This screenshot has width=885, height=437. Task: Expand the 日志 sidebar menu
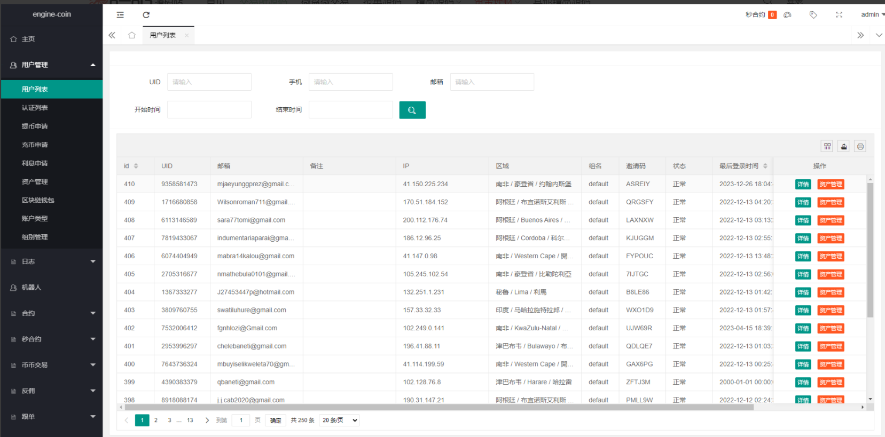52,261
